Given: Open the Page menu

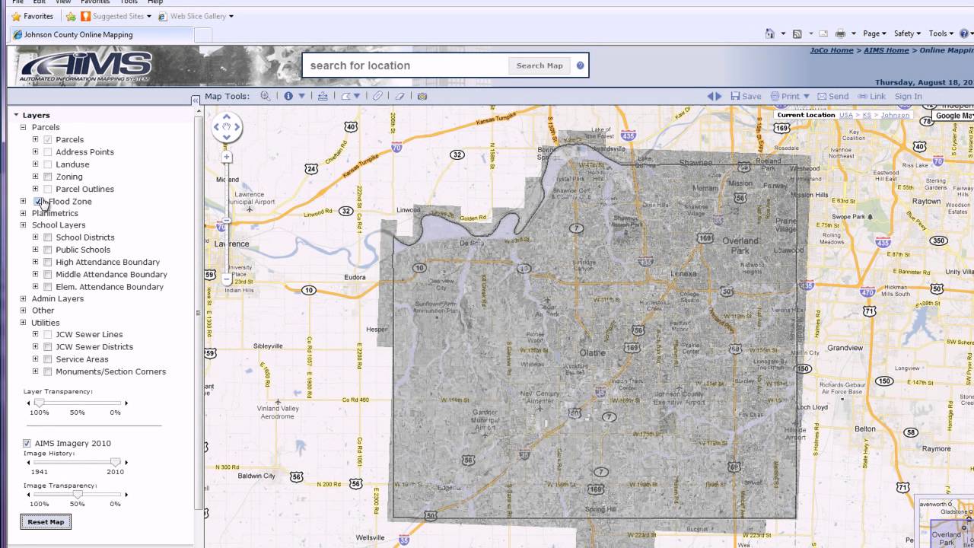Looking at the screenshot, I should point(874,33).
